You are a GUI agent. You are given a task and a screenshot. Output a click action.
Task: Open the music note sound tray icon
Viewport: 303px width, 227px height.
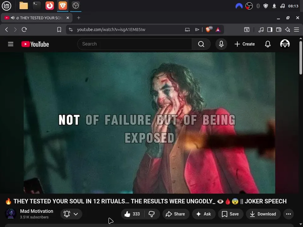[x=282, y=6]
